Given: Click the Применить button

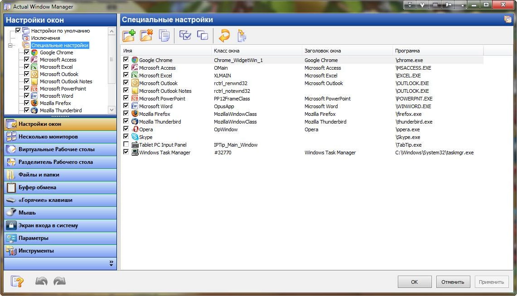Looking at the screenshot, I should point(491,282).
